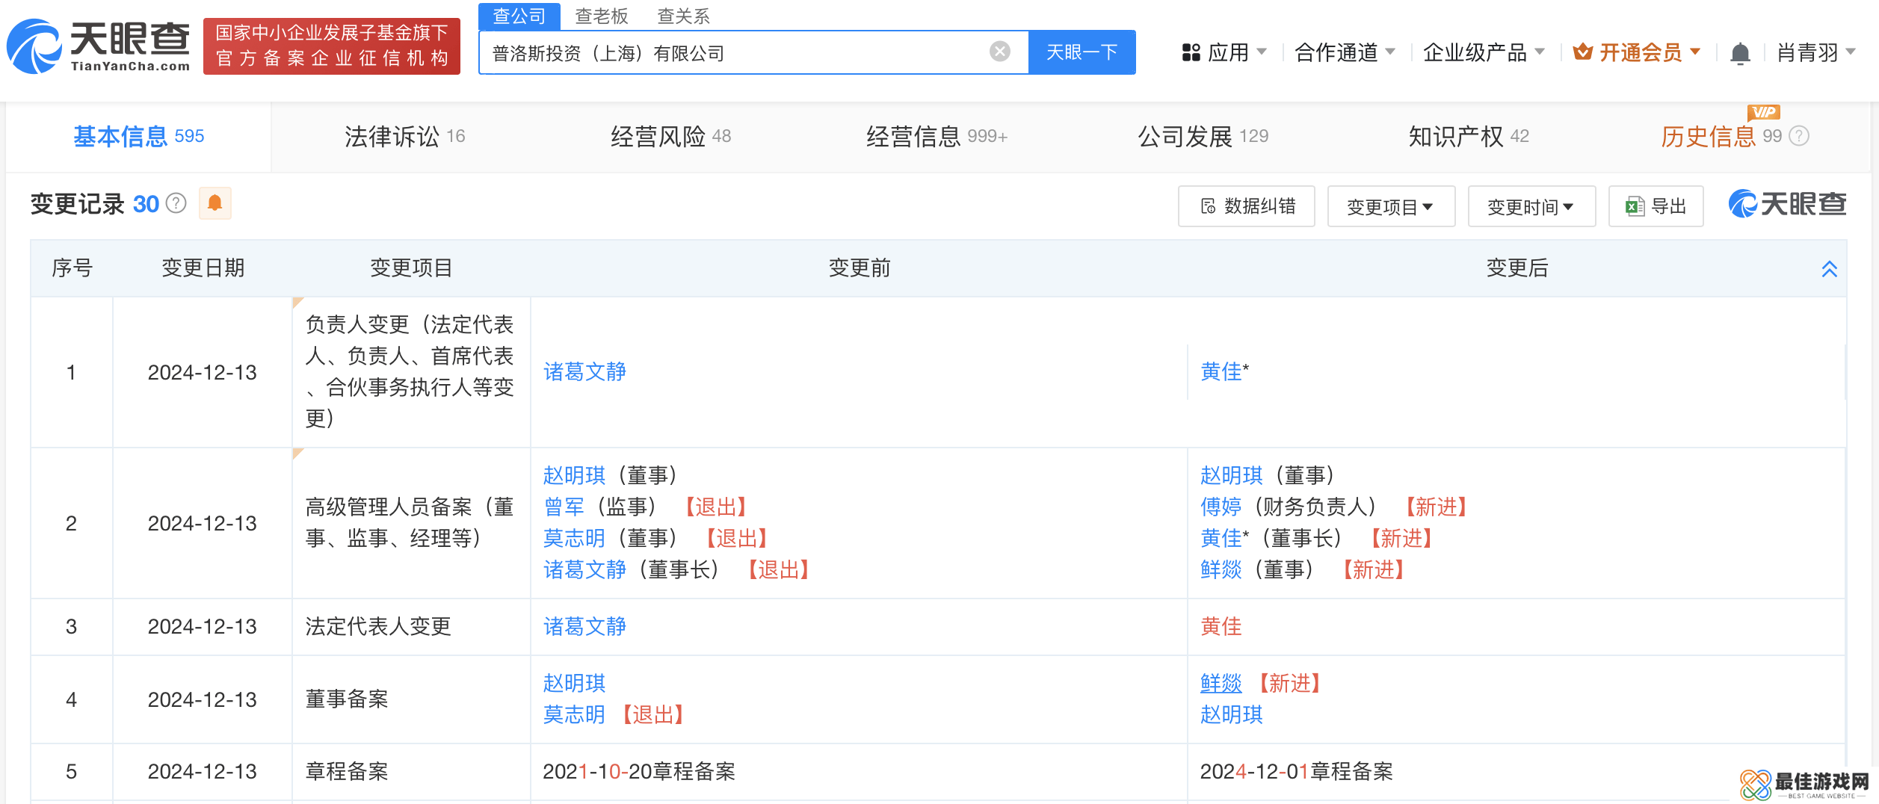Screen dimensions: 1879x804
Task: Select the 查老板 search tab
Action: (601, 16)
